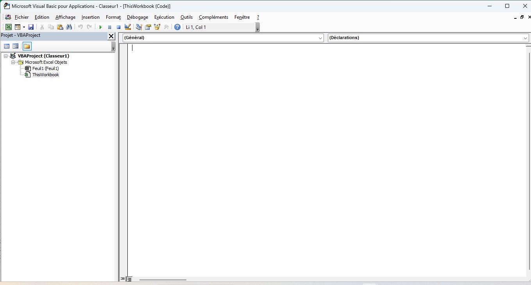
Task: Open the Exécution menu
Action: [164, 17]
